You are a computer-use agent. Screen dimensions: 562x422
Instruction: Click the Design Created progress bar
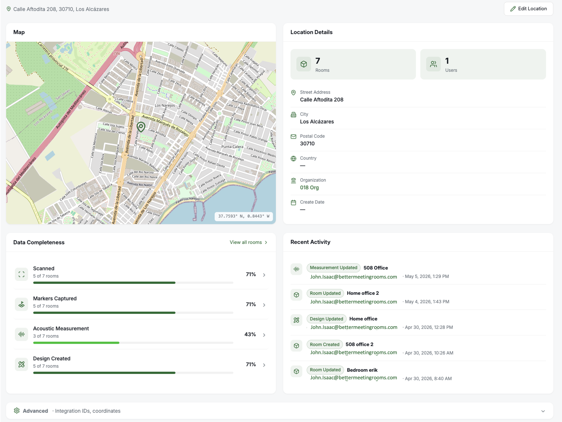[133, 373]
